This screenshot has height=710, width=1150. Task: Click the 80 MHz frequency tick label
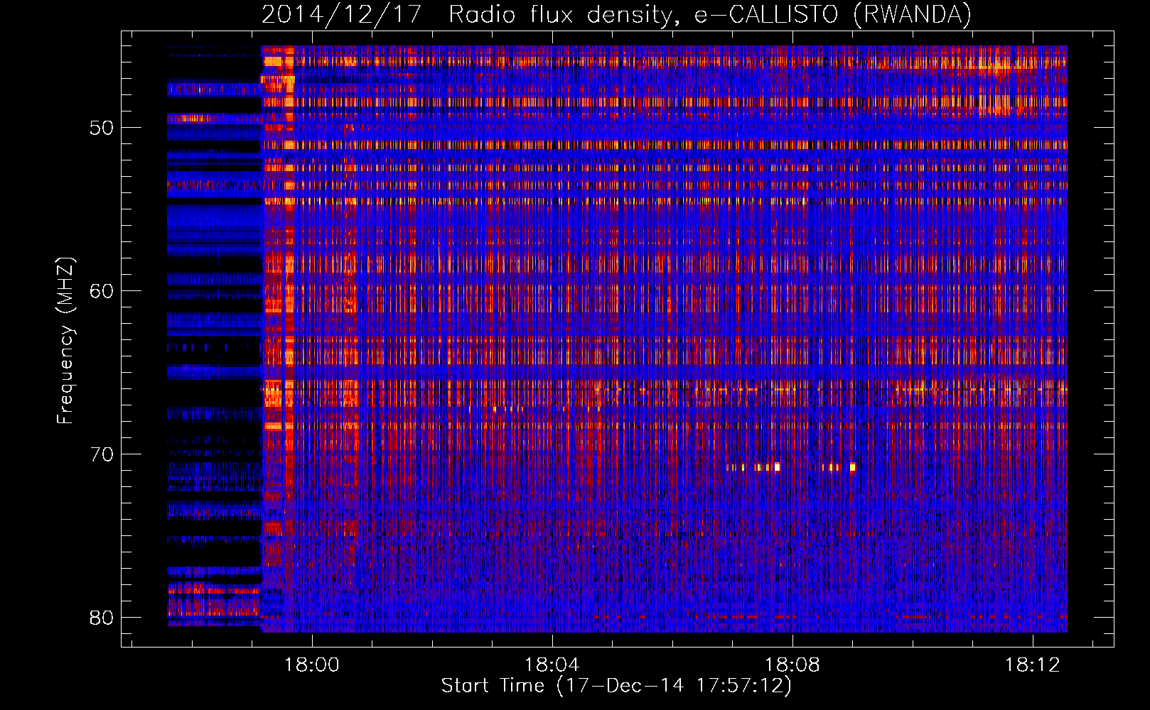coord(101,617)
